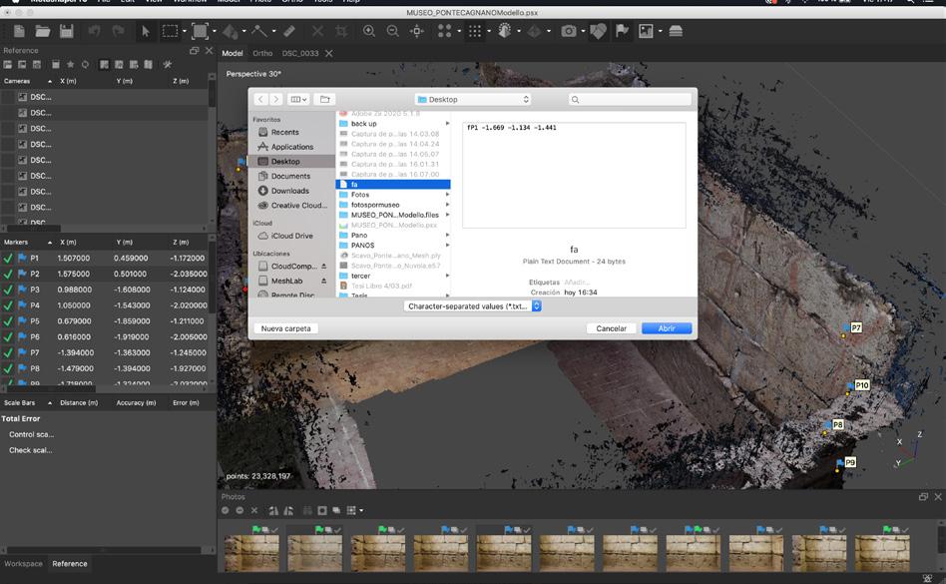Uncheck the P7 marker checkbox

[8, 352]
